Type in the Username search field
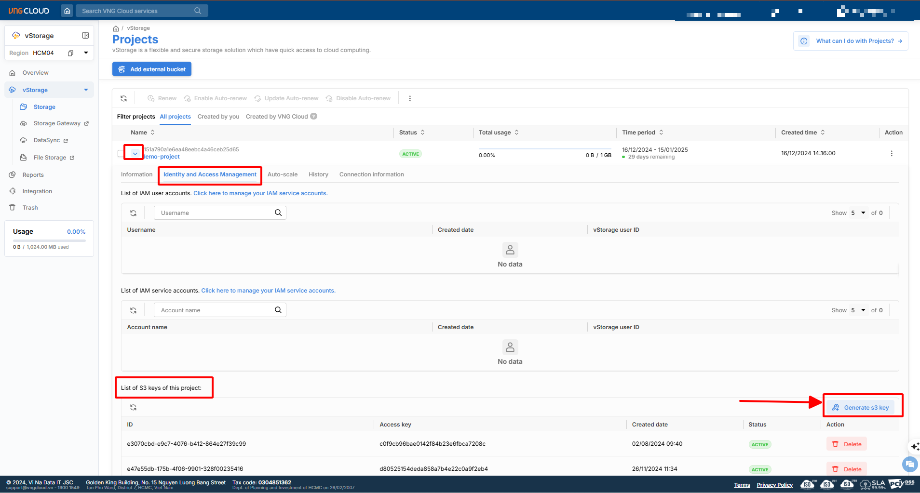The width and height of the screenshot is (920, 493). (215, 213)
